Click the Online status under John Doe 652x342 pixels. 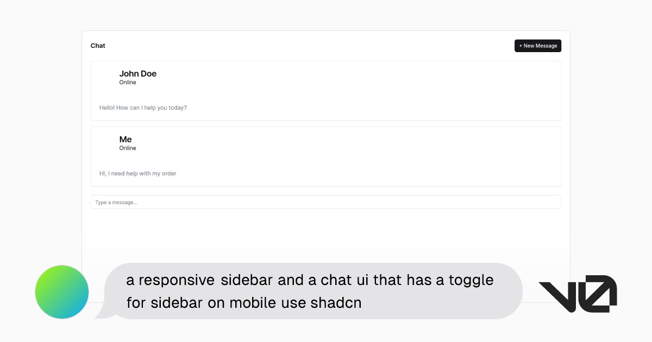pos(128,82)
